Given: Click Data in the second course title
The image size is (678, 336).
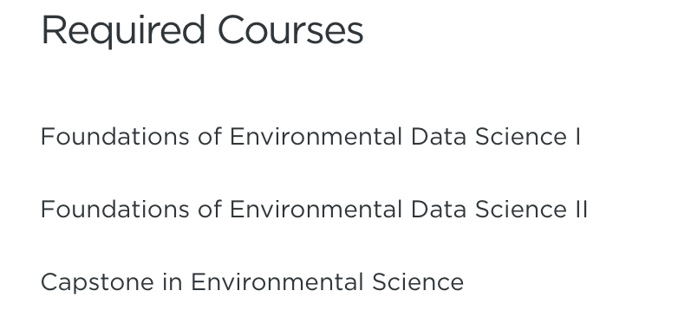Looking at the screenshot, I should 439,210.
